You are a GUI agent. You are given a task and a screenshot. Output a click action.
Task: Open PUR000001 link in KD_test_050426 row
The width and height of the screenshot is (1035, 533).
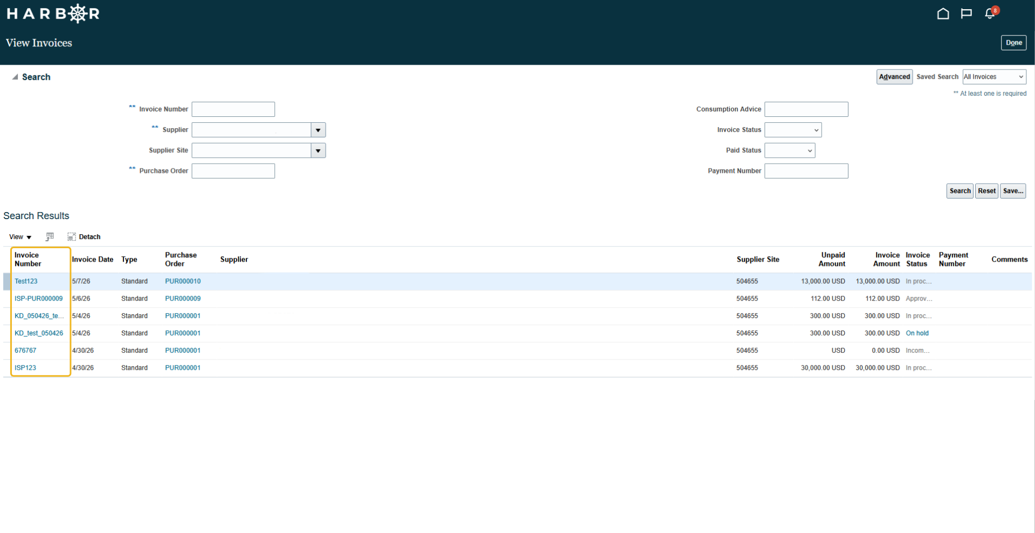(183, 333)
